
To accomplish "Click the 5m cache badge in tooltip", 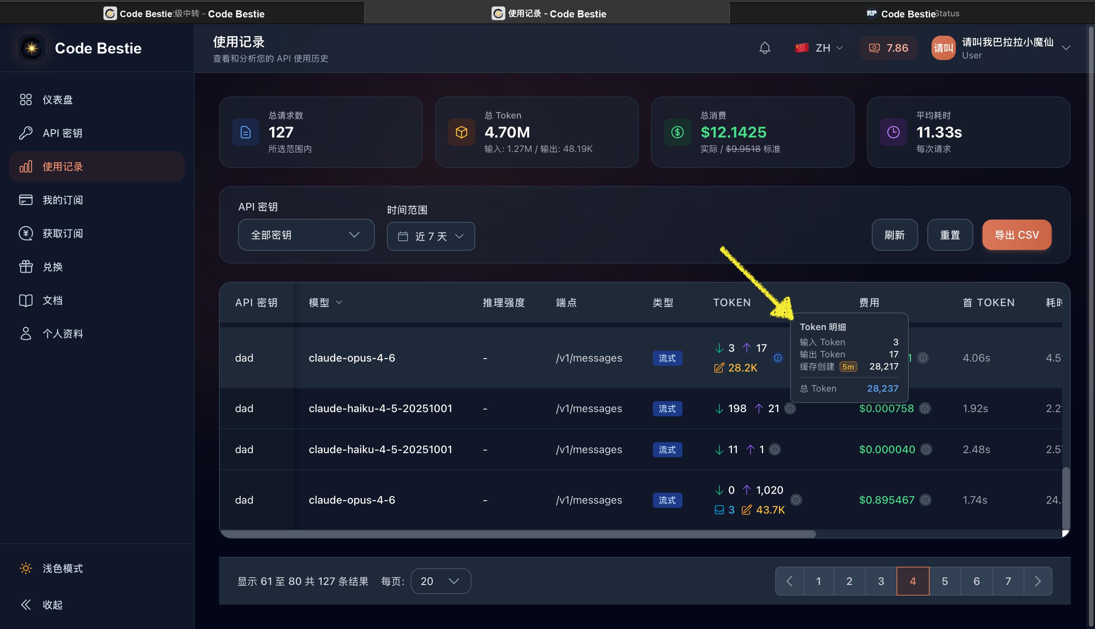I will (848, 367).
